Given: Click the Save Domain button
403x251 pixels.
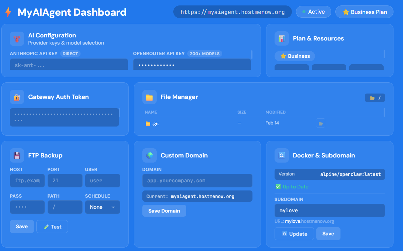Looking at the screenshot, I should tap(164, 211).
